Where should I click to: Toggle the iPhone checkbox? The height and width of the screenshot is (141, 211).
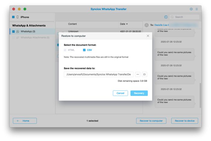[x=13, y=17]
